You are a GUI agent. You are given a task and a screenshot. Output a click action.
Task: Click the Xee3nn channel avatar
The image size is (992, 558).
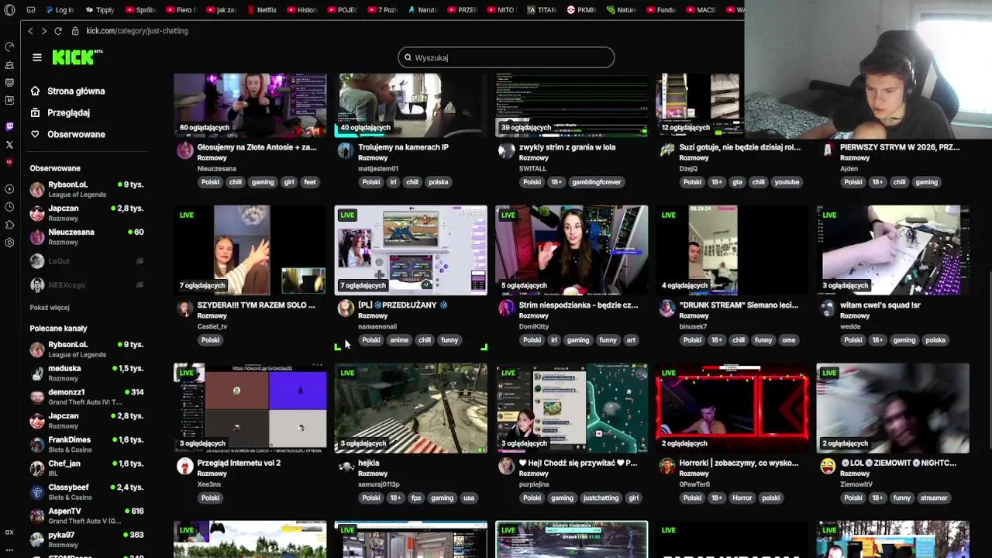tap(184, 467)
